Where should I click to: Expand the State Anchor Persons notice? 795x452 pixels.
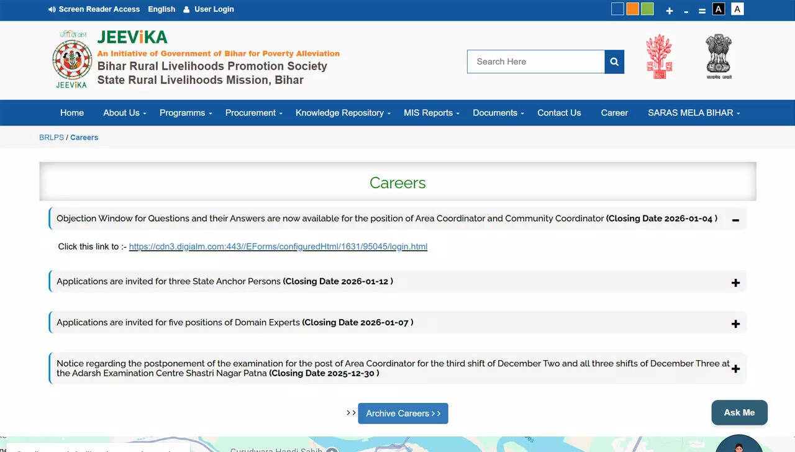pyautogui.click(x=735, y=282)
